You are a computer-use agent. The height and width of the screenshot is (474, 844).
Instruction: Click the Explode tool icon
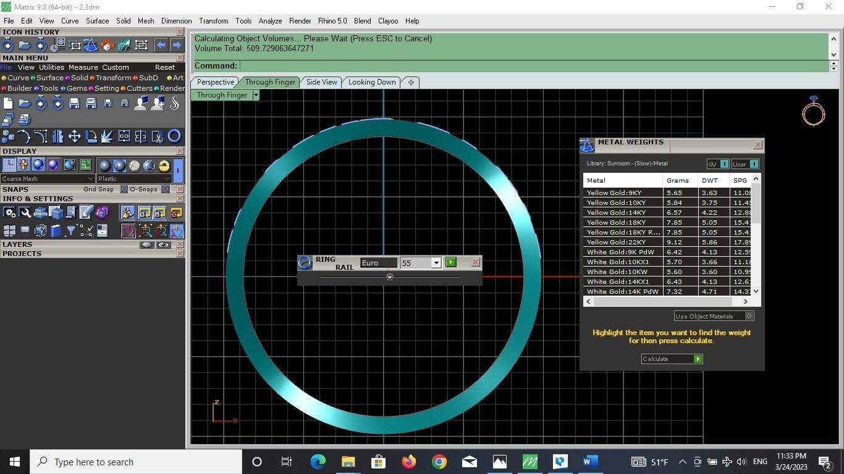click(x=108, y=136)
